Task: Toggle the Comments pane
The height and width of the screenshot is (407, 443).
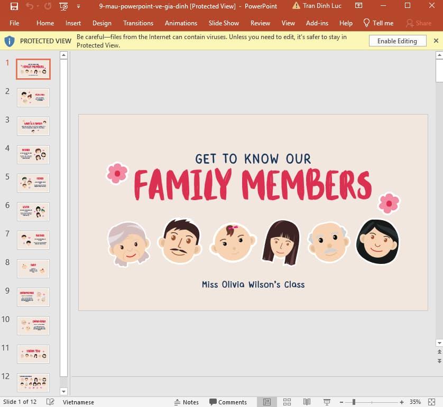Action: 228,402
